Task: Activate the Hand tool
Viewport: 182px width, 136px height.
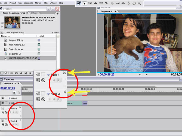Action: coord(134,4)
